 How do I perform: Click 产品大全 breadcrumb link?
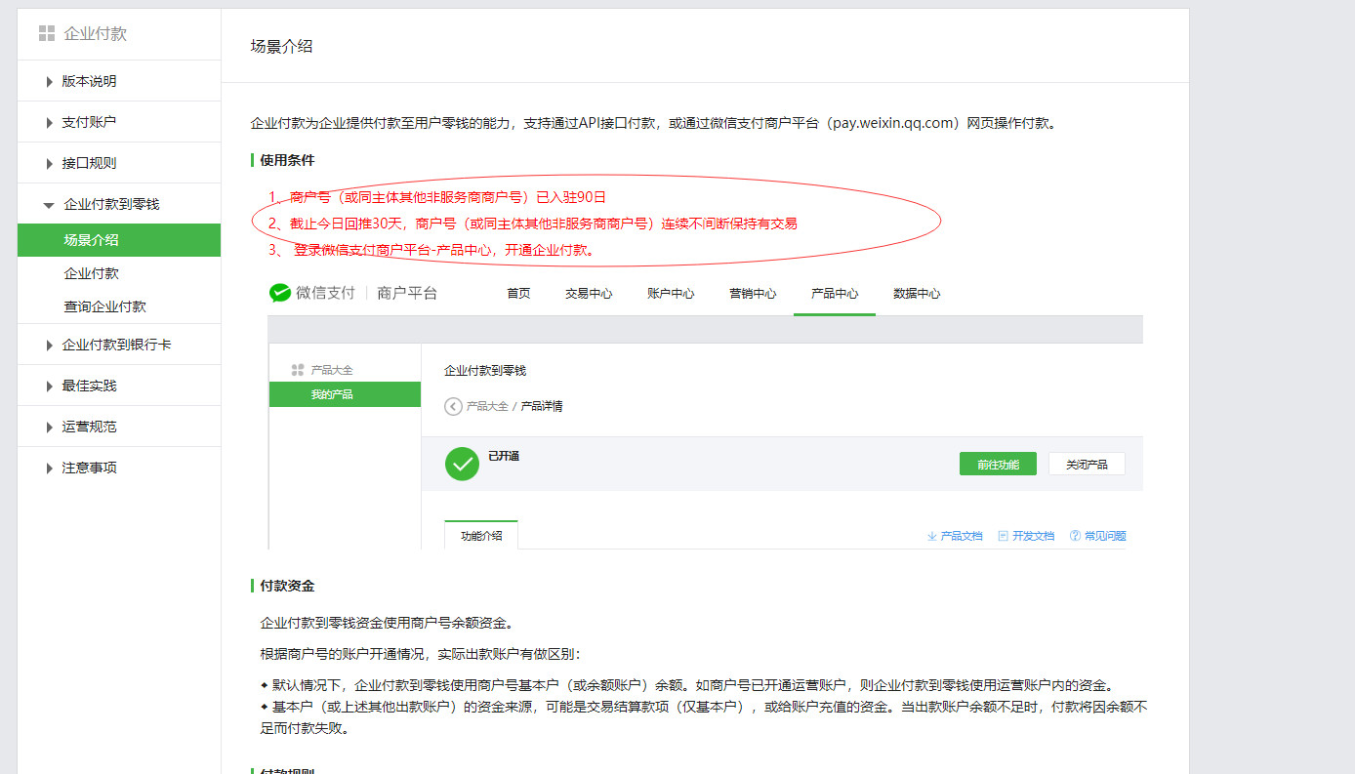click(x=487, y=406)
